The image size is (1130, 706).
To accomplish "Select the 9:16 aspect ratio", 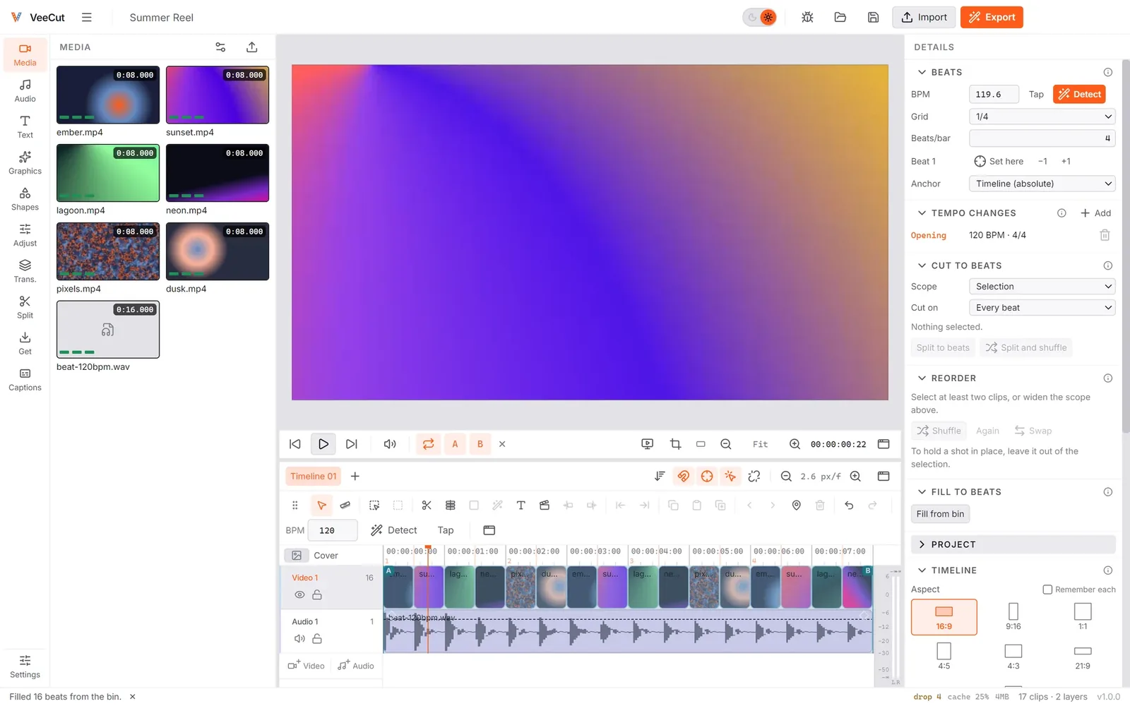I will 1013,617.
